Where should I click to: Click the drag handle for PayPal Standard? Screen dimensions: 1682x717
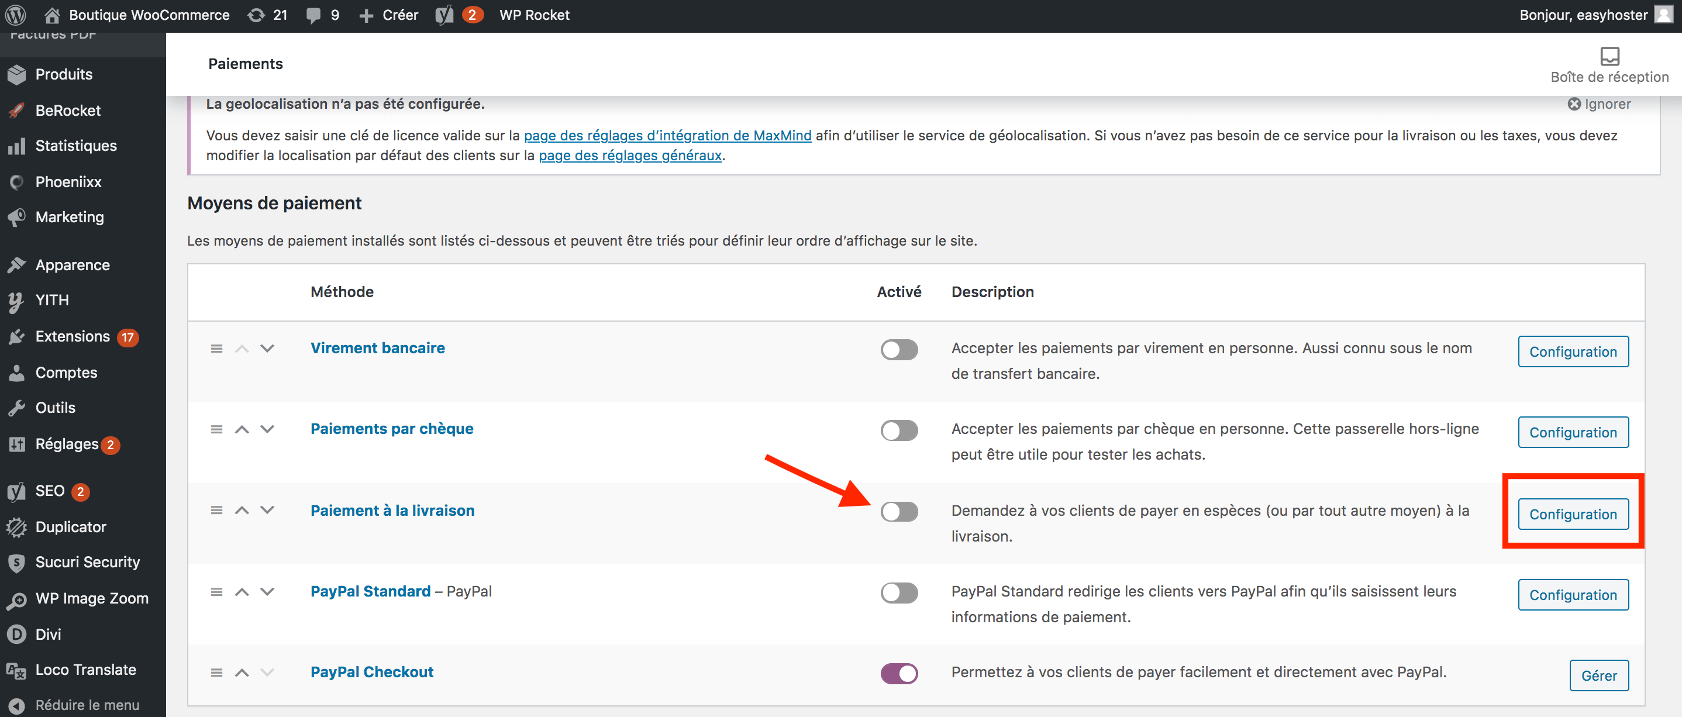point(217,592)
